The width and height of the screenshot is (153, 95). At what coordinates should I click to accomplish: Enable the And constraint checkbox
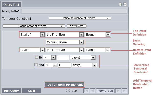36,65
